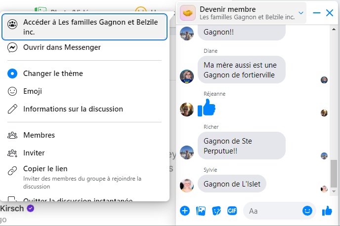Click the Aa message input field
340x226 pixels.
(x=273, y=211)
